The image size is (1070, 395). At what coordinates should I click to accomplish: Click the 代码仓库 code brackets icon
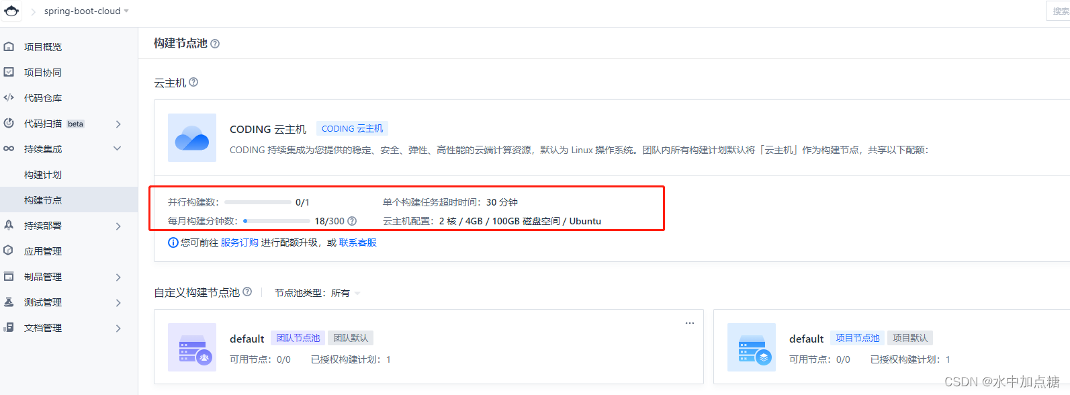point(9,97)
